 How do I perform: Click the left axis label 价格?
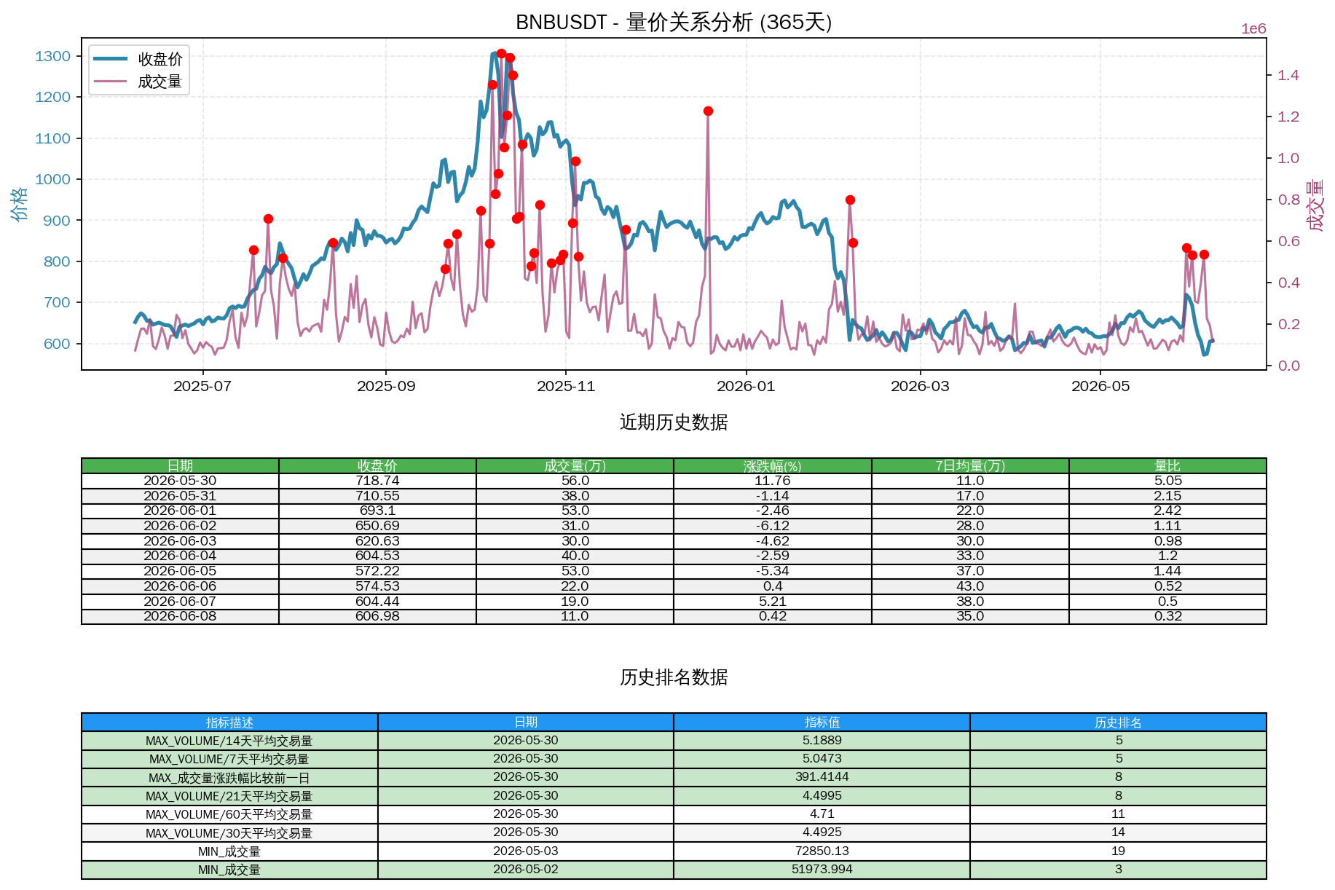tap(19, 204)
